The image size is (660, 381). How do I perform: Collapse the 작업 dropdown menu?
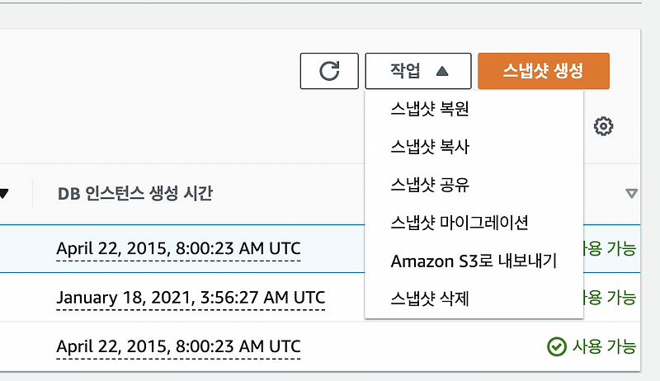(418, 71)
